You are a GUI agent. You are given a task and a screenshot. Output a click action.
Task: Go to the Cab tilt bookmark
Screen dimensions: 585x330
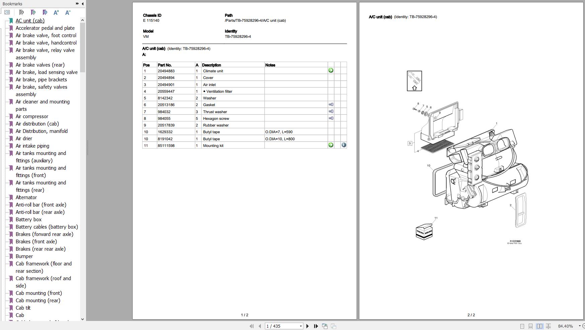click(x=23, y=308)
